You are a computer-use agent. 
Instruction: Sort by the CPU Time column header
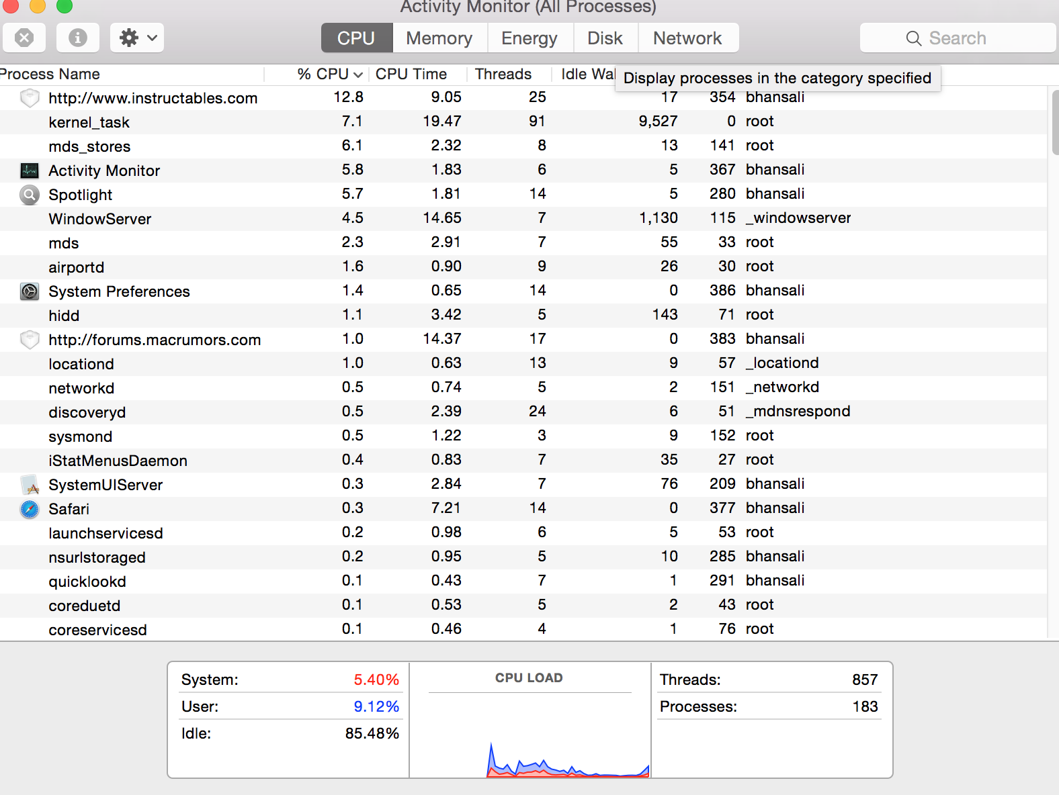411,74
